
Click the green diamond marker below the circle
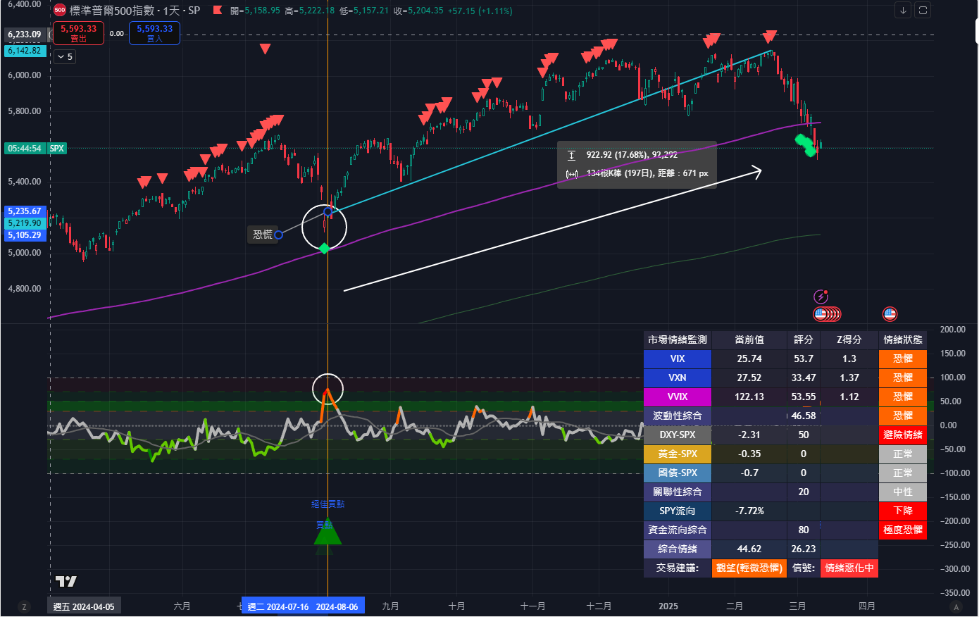[324, 249]
